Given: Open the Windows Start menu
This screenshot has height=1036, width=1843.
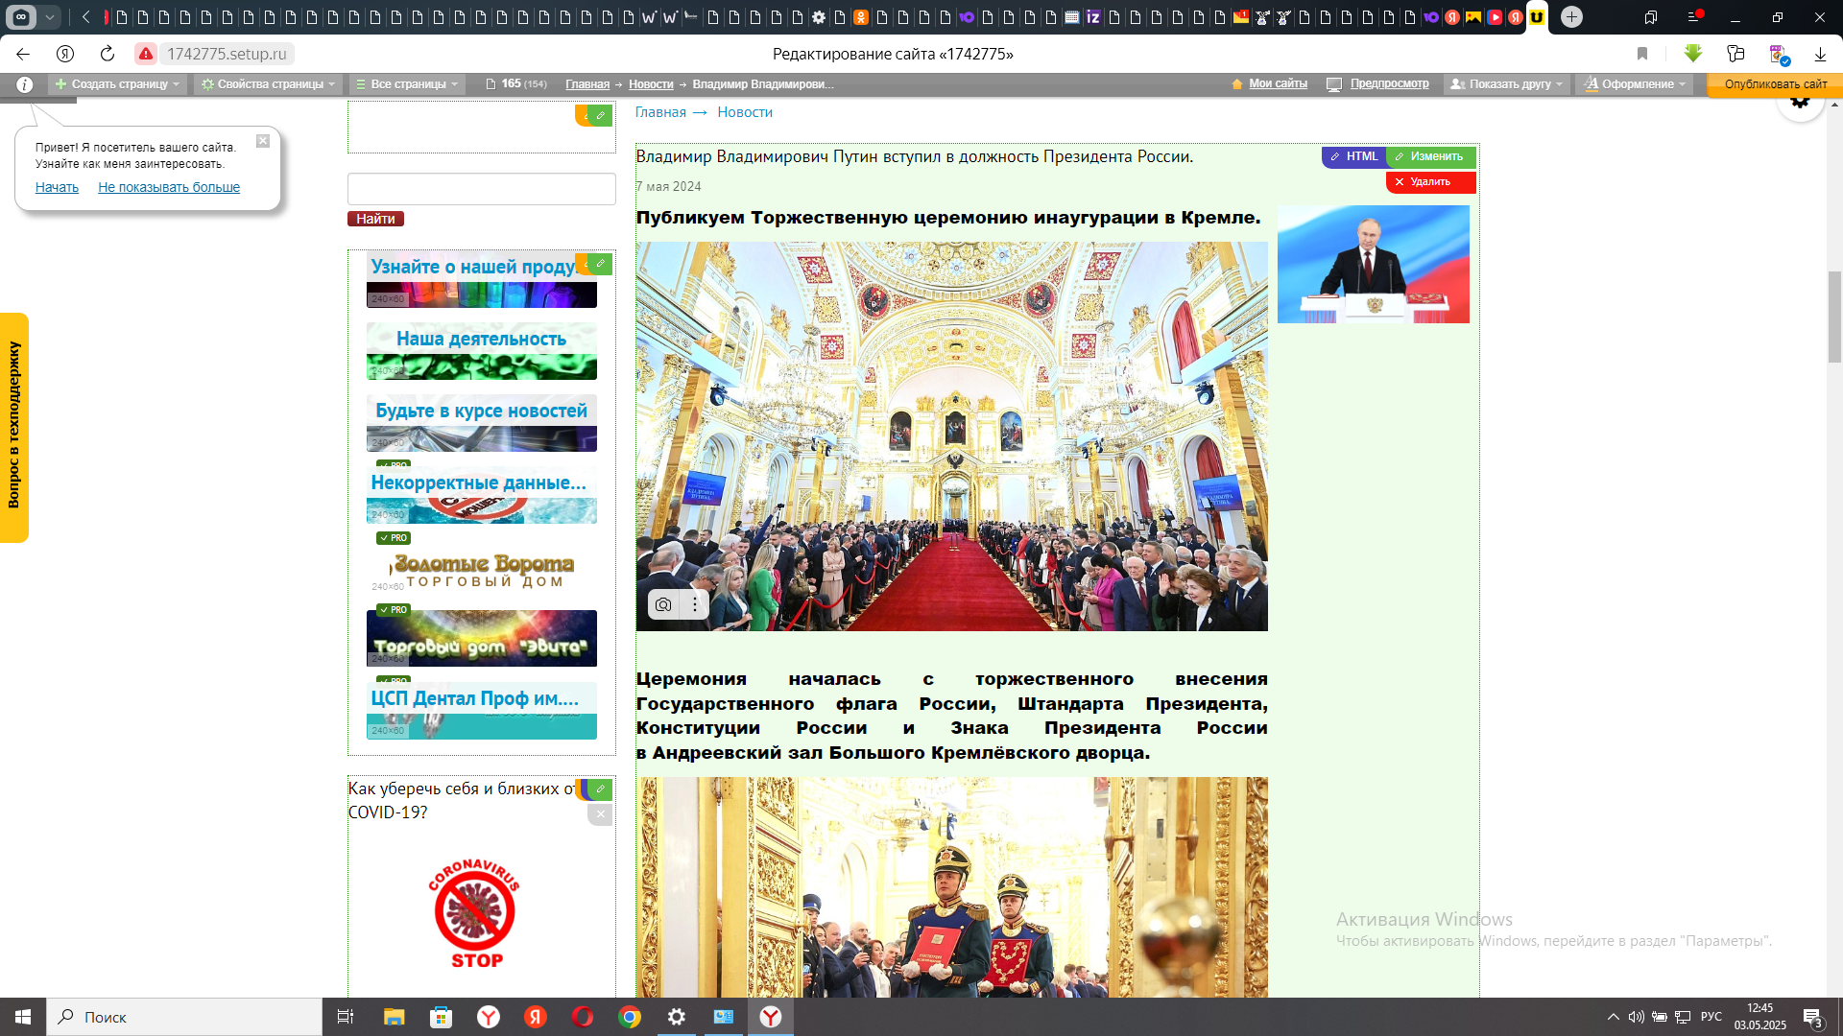Looking at the screenshot, I should 23,1017.
